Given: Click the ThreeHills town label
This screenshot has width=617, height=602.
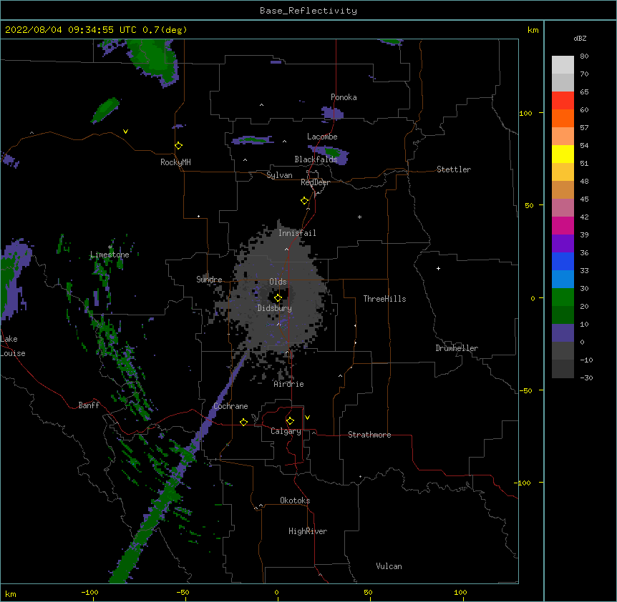Looking at the screenshot, I should click(x=384, y=299).
